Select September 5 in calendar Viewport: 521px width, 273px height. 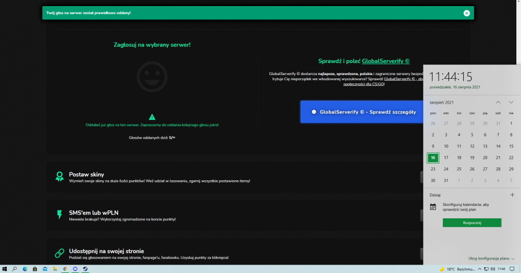(511, 180)
